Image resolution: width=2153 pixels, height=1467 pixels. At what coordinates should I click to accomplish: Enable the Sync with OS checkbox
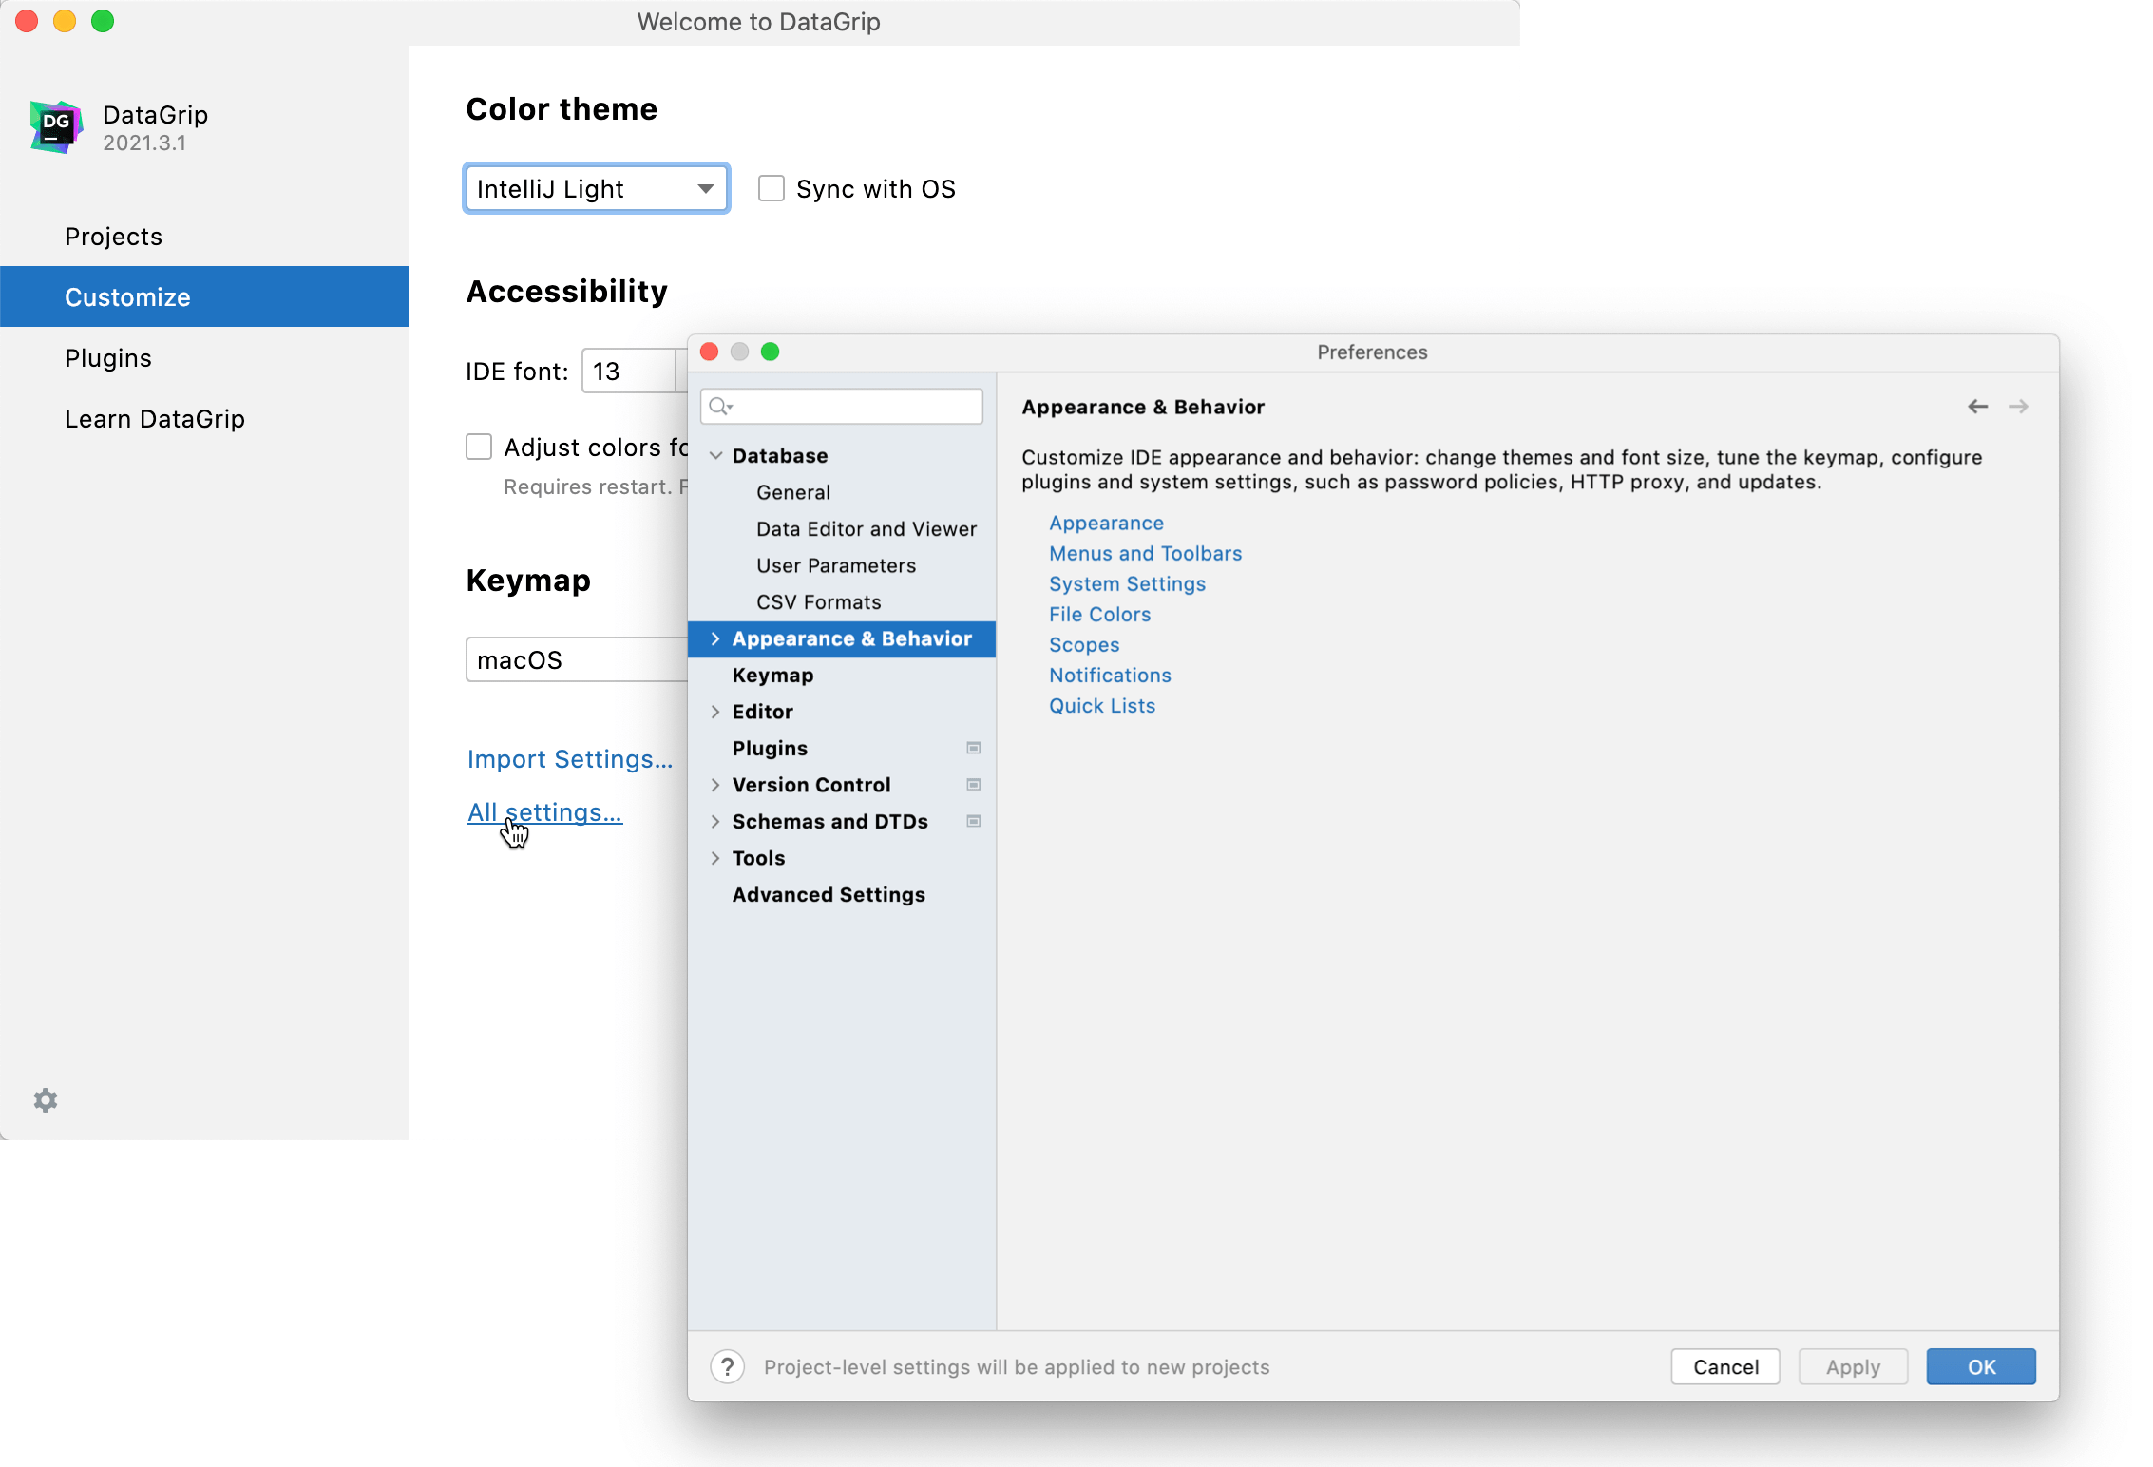tap(772, 188)
